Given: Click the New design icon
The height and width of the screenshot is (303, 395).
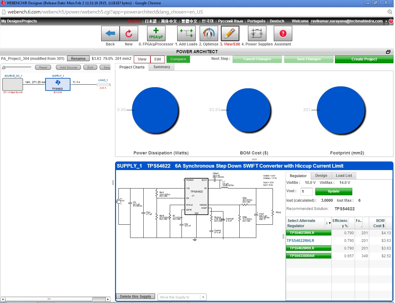Looking at the screenshot, I should click(129, 33).
